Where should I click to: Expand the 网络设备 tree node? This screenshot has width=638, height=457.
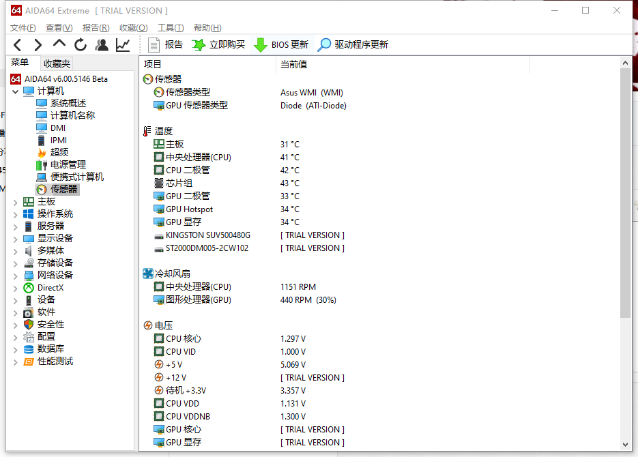pos(16,276)
